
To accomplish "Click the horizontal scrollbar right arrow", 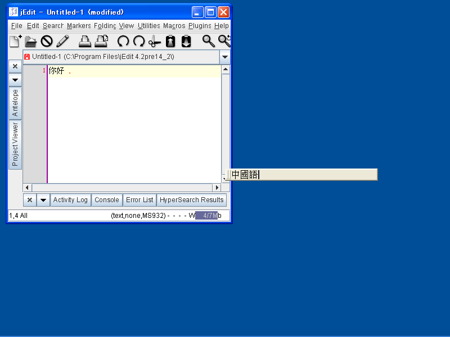I will pyautogui.click(x=217, y=188).
